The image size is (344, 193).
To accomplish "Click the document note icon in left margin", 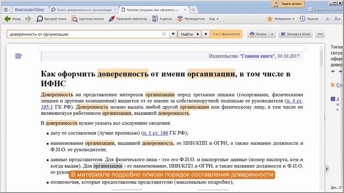I will pyautogui.click(x=19, y=56).
